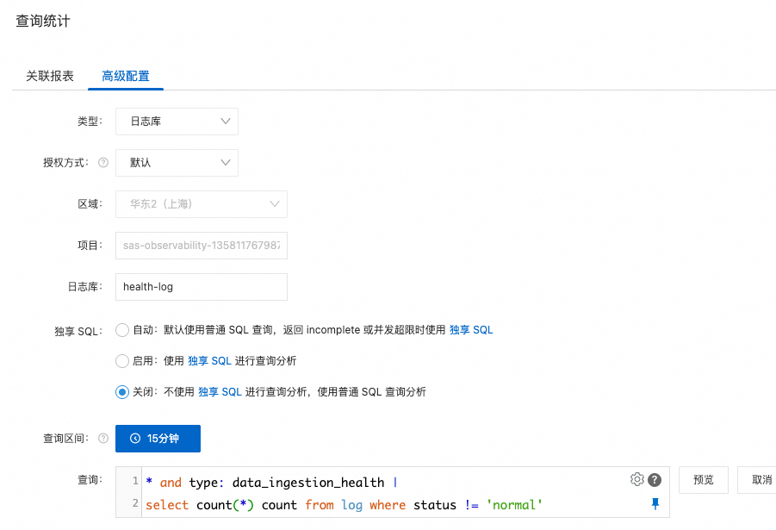The image size is (776, 530).
Task: Focus the 日志库 field containing health-log
Action: (202, 287)
